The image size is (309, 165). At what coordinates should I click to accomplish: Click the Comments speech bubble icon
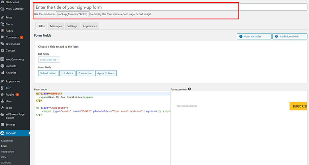[3, 37]
